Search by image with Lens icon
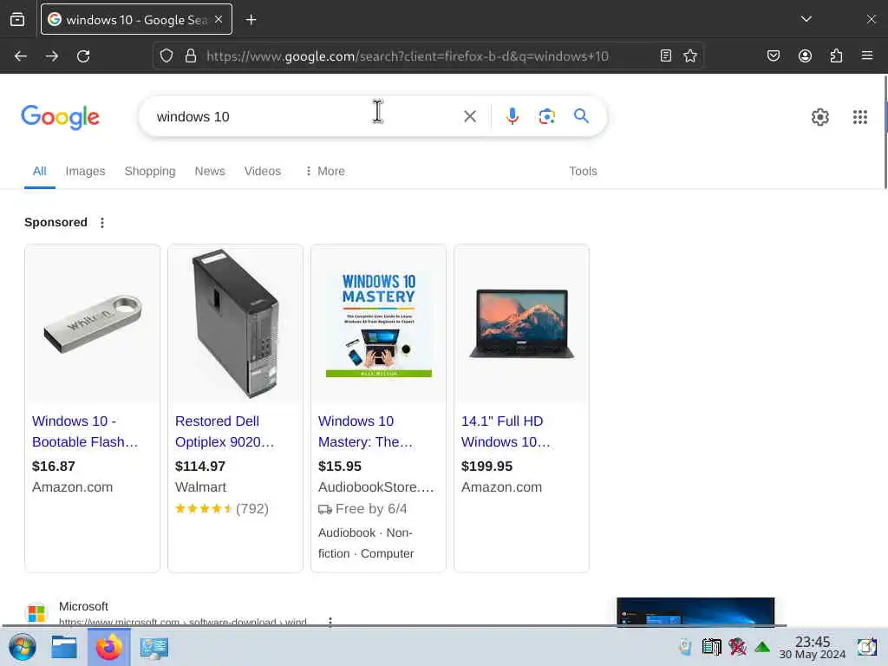888x666 pixels. tap(546, 117)
